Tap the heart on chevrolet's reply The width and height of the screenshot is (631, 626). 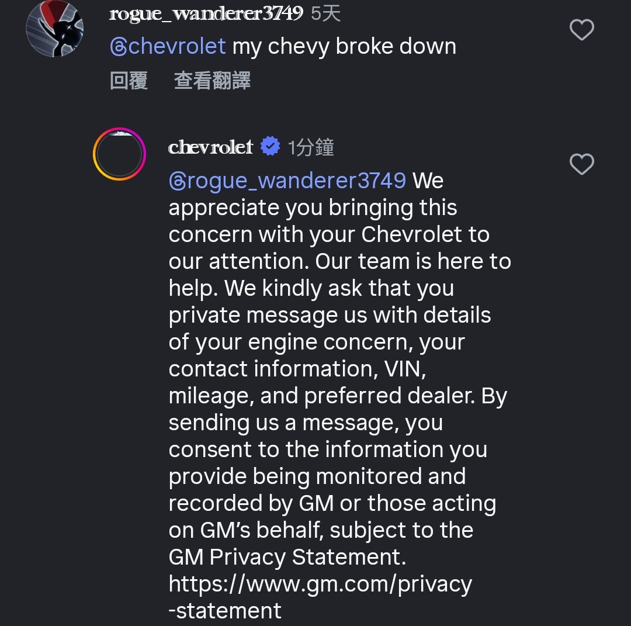coord(581,165)
